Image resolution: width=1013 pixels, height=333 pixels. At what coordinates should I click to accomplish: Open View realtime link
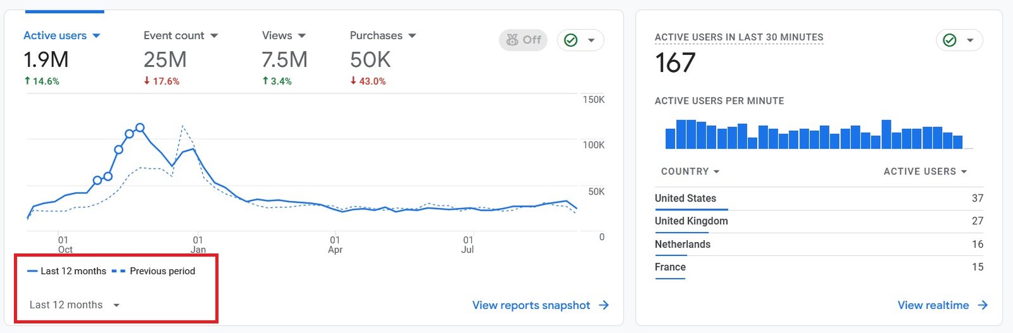coord(943,305)
